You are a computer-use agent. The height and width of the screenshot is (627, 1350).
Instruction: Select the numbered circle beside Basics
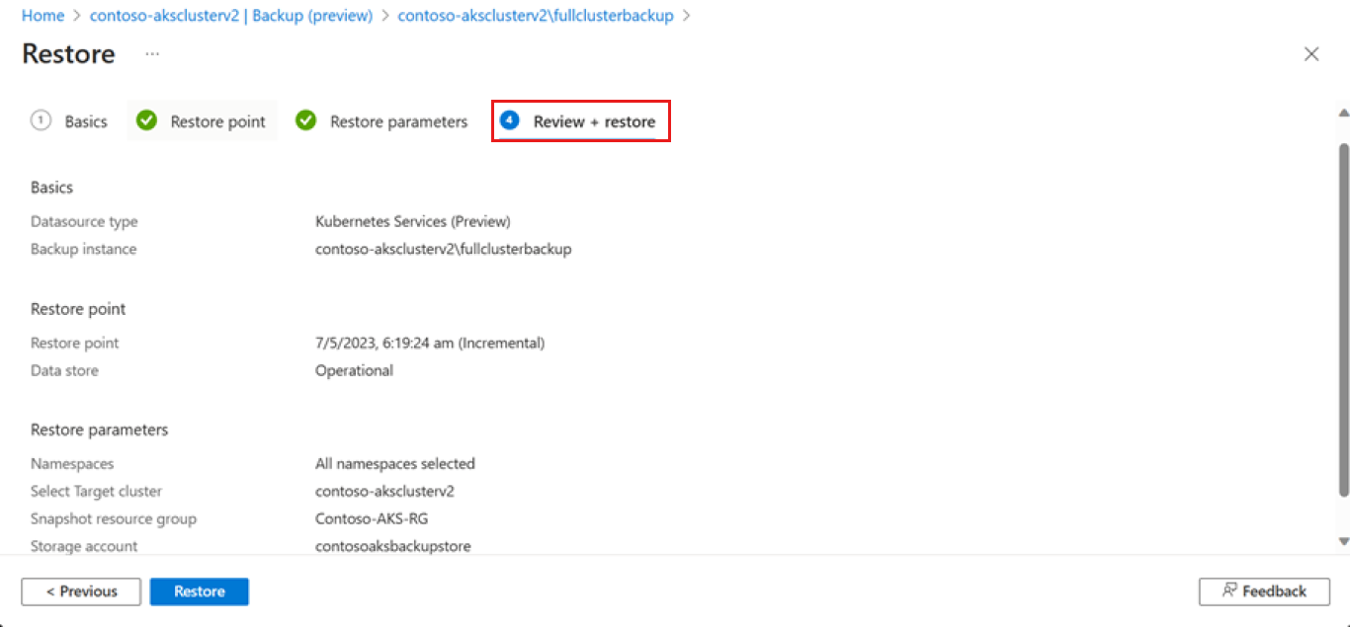[x=41, y=120]
